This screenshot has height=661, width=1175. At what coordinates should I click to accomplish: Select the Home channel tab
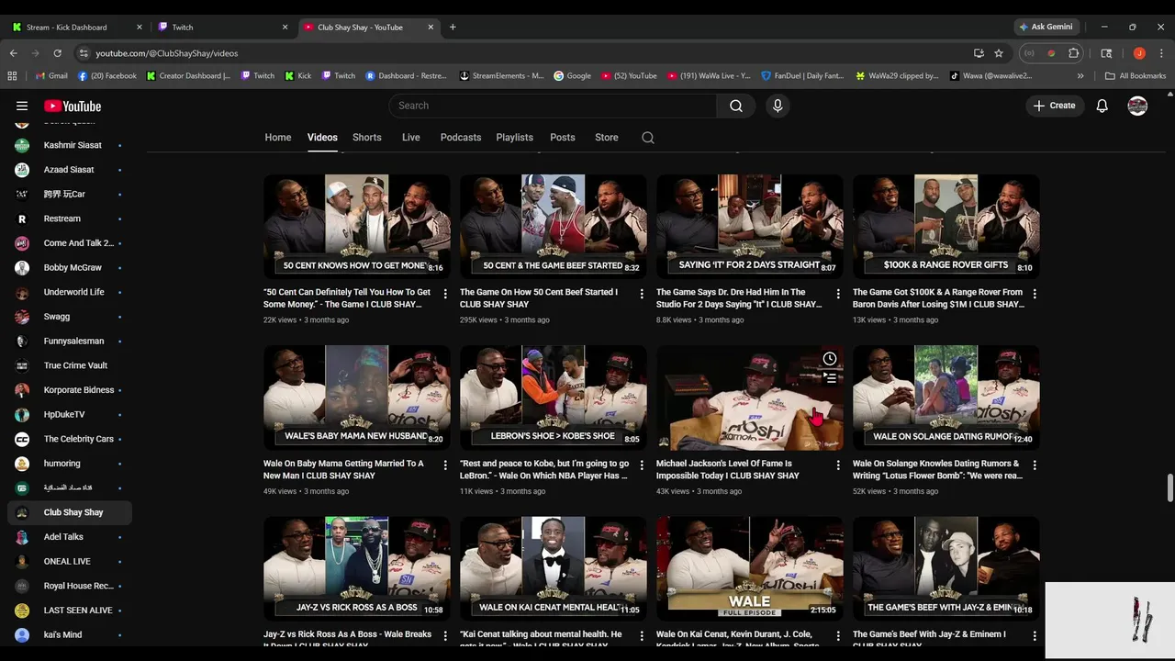(x=278, y=138)
